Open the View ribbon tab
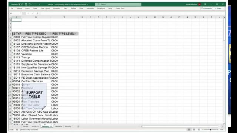237x133 pixels. pos(81,8)
